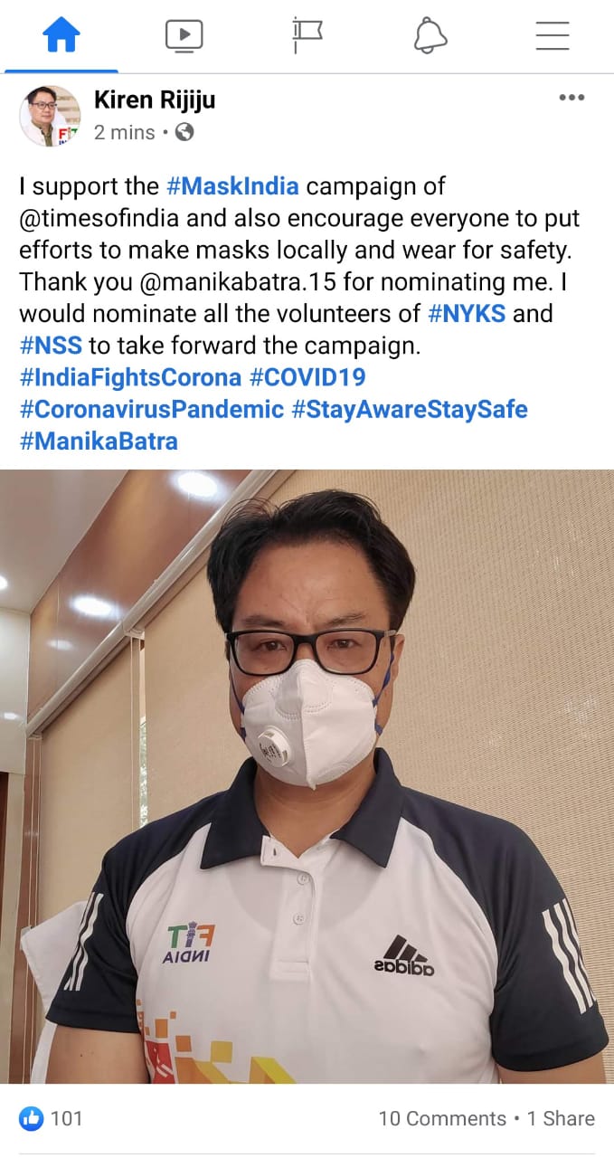Open the #MaskIndia hashtag
The height and width of the screenshot is (1158, 614).
[x=232, y=186]
